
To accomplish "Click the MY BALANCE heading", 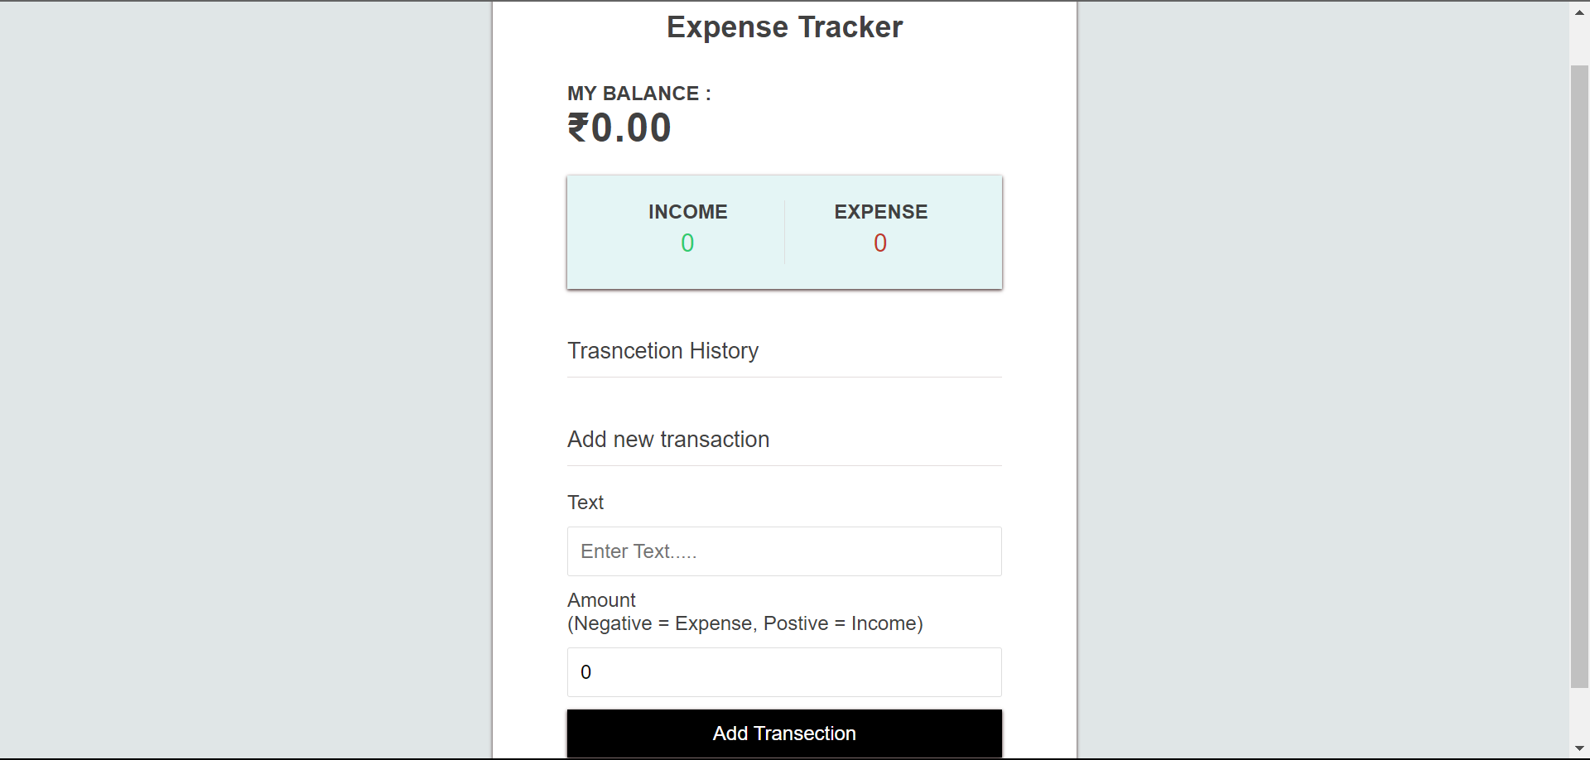I will point(638,94).
